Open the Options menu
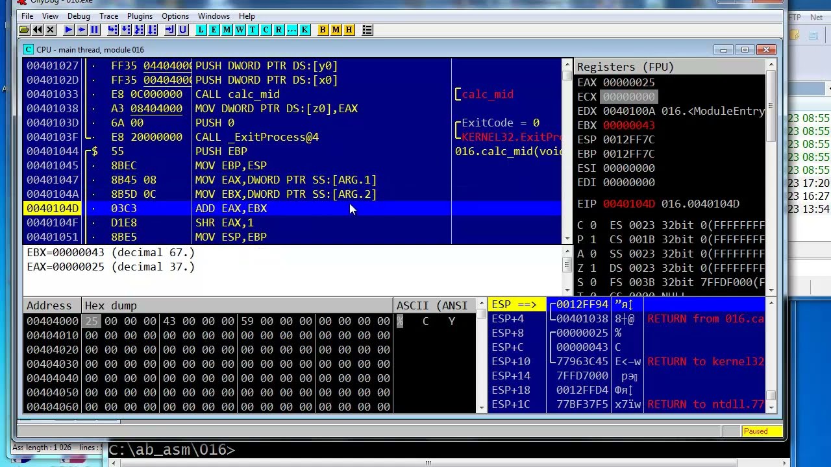The height and width of the screenshot is (467, 831). pyautogui.click(x=175, y=16)
